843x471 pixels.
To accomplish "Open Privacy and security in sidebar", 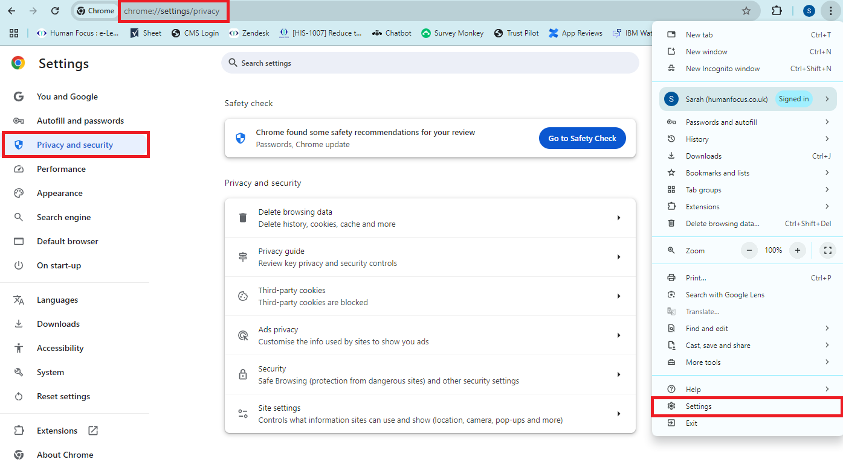I will [75, 145].
